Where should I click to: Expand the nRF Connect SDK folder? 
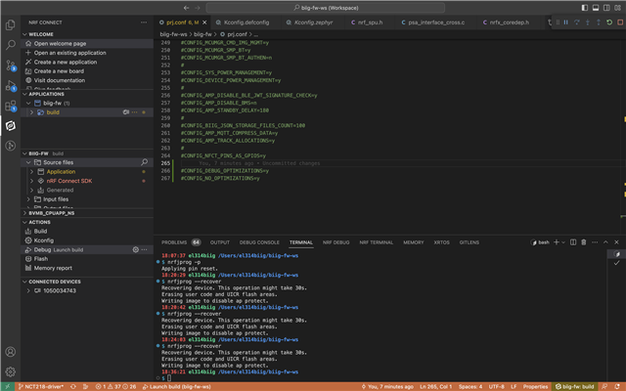[32, 181]
